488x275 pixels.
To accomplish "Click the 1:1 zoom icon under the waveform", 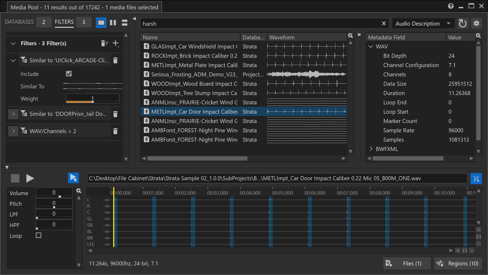I will coord(465,251).
